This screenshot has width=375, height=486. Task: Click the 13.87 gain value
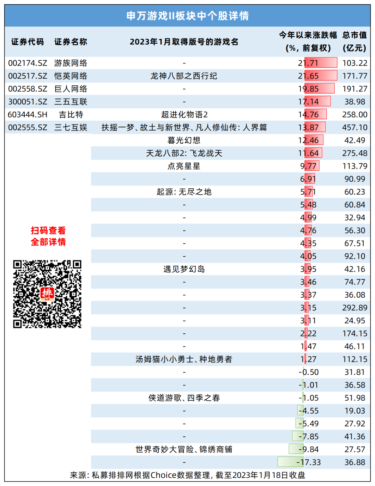tap(308, 127)
